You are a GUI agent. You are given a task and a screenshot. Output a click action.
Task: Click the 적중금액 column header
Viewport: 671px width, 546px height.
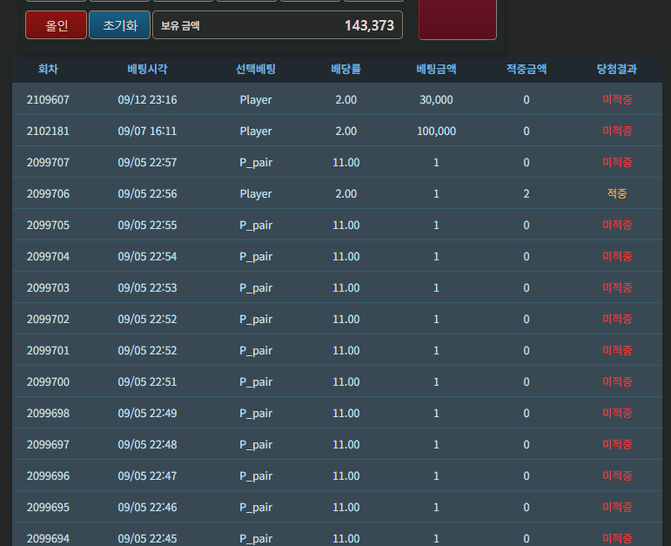pos(527,69)
